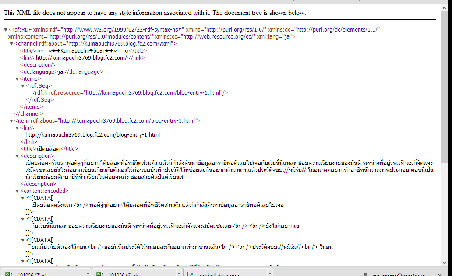Click the image icon of umbellabear.png
452x276 pixels.
pos(191,274)
